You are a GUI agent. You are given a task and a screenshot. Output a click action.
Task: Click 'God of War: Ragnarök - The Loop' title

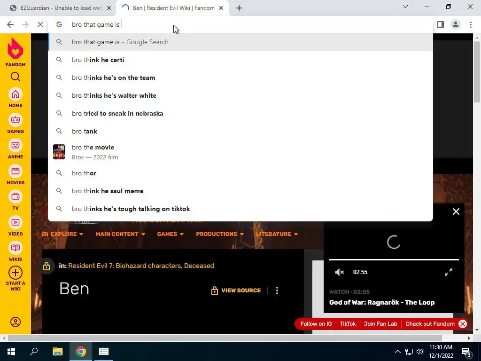[382, 302]
